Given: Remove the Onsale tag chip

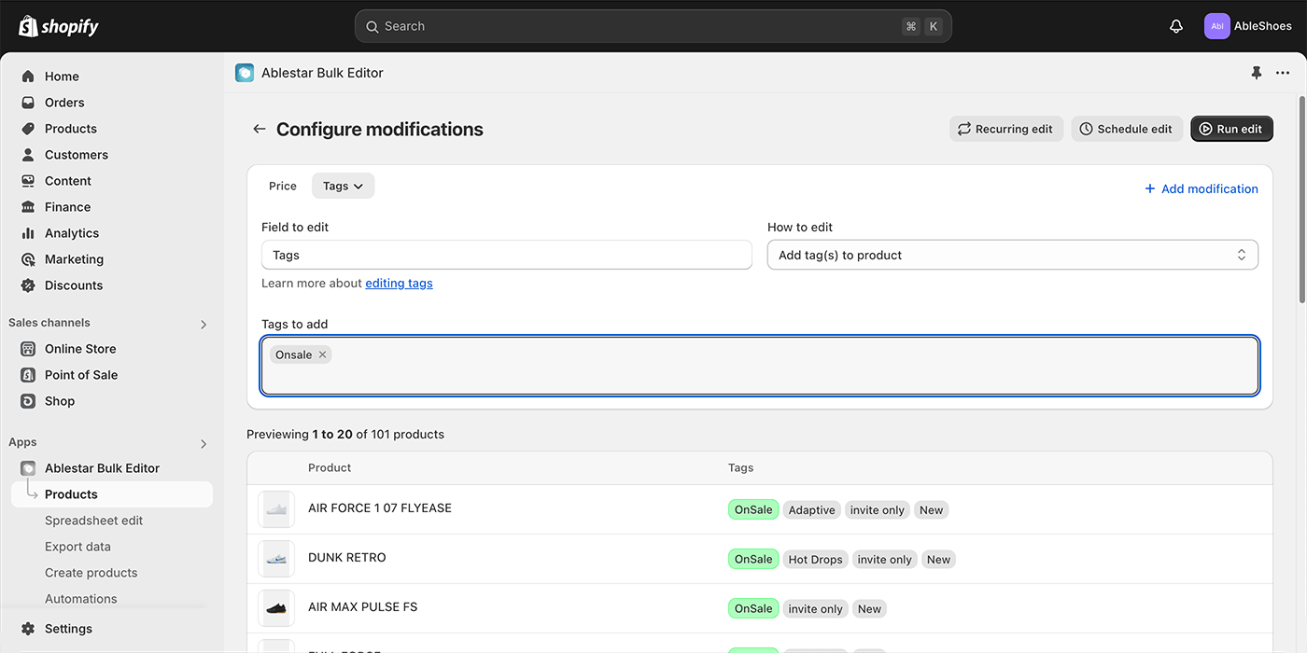Looking at the screenshot, I should pyautogui.click(x=322, y=354).
